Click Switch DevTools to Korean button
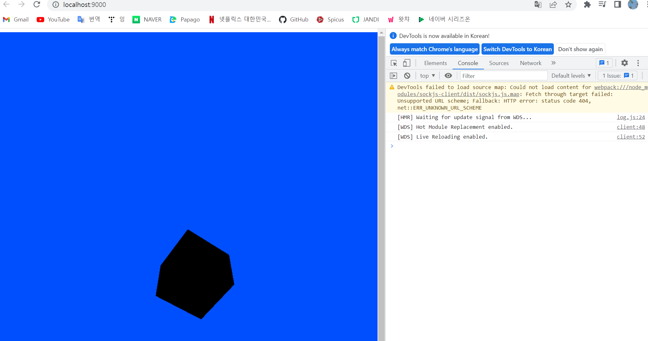Image resolution: width=648 pixels, height=341 pixels. (x=517, y=49)
